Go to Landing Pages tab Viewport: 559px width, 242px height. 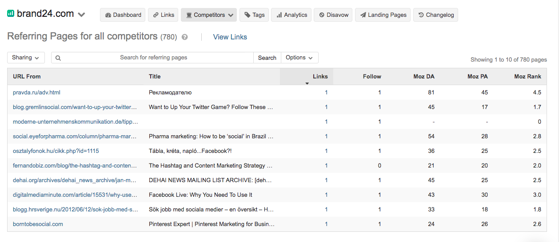pos(383,15)
